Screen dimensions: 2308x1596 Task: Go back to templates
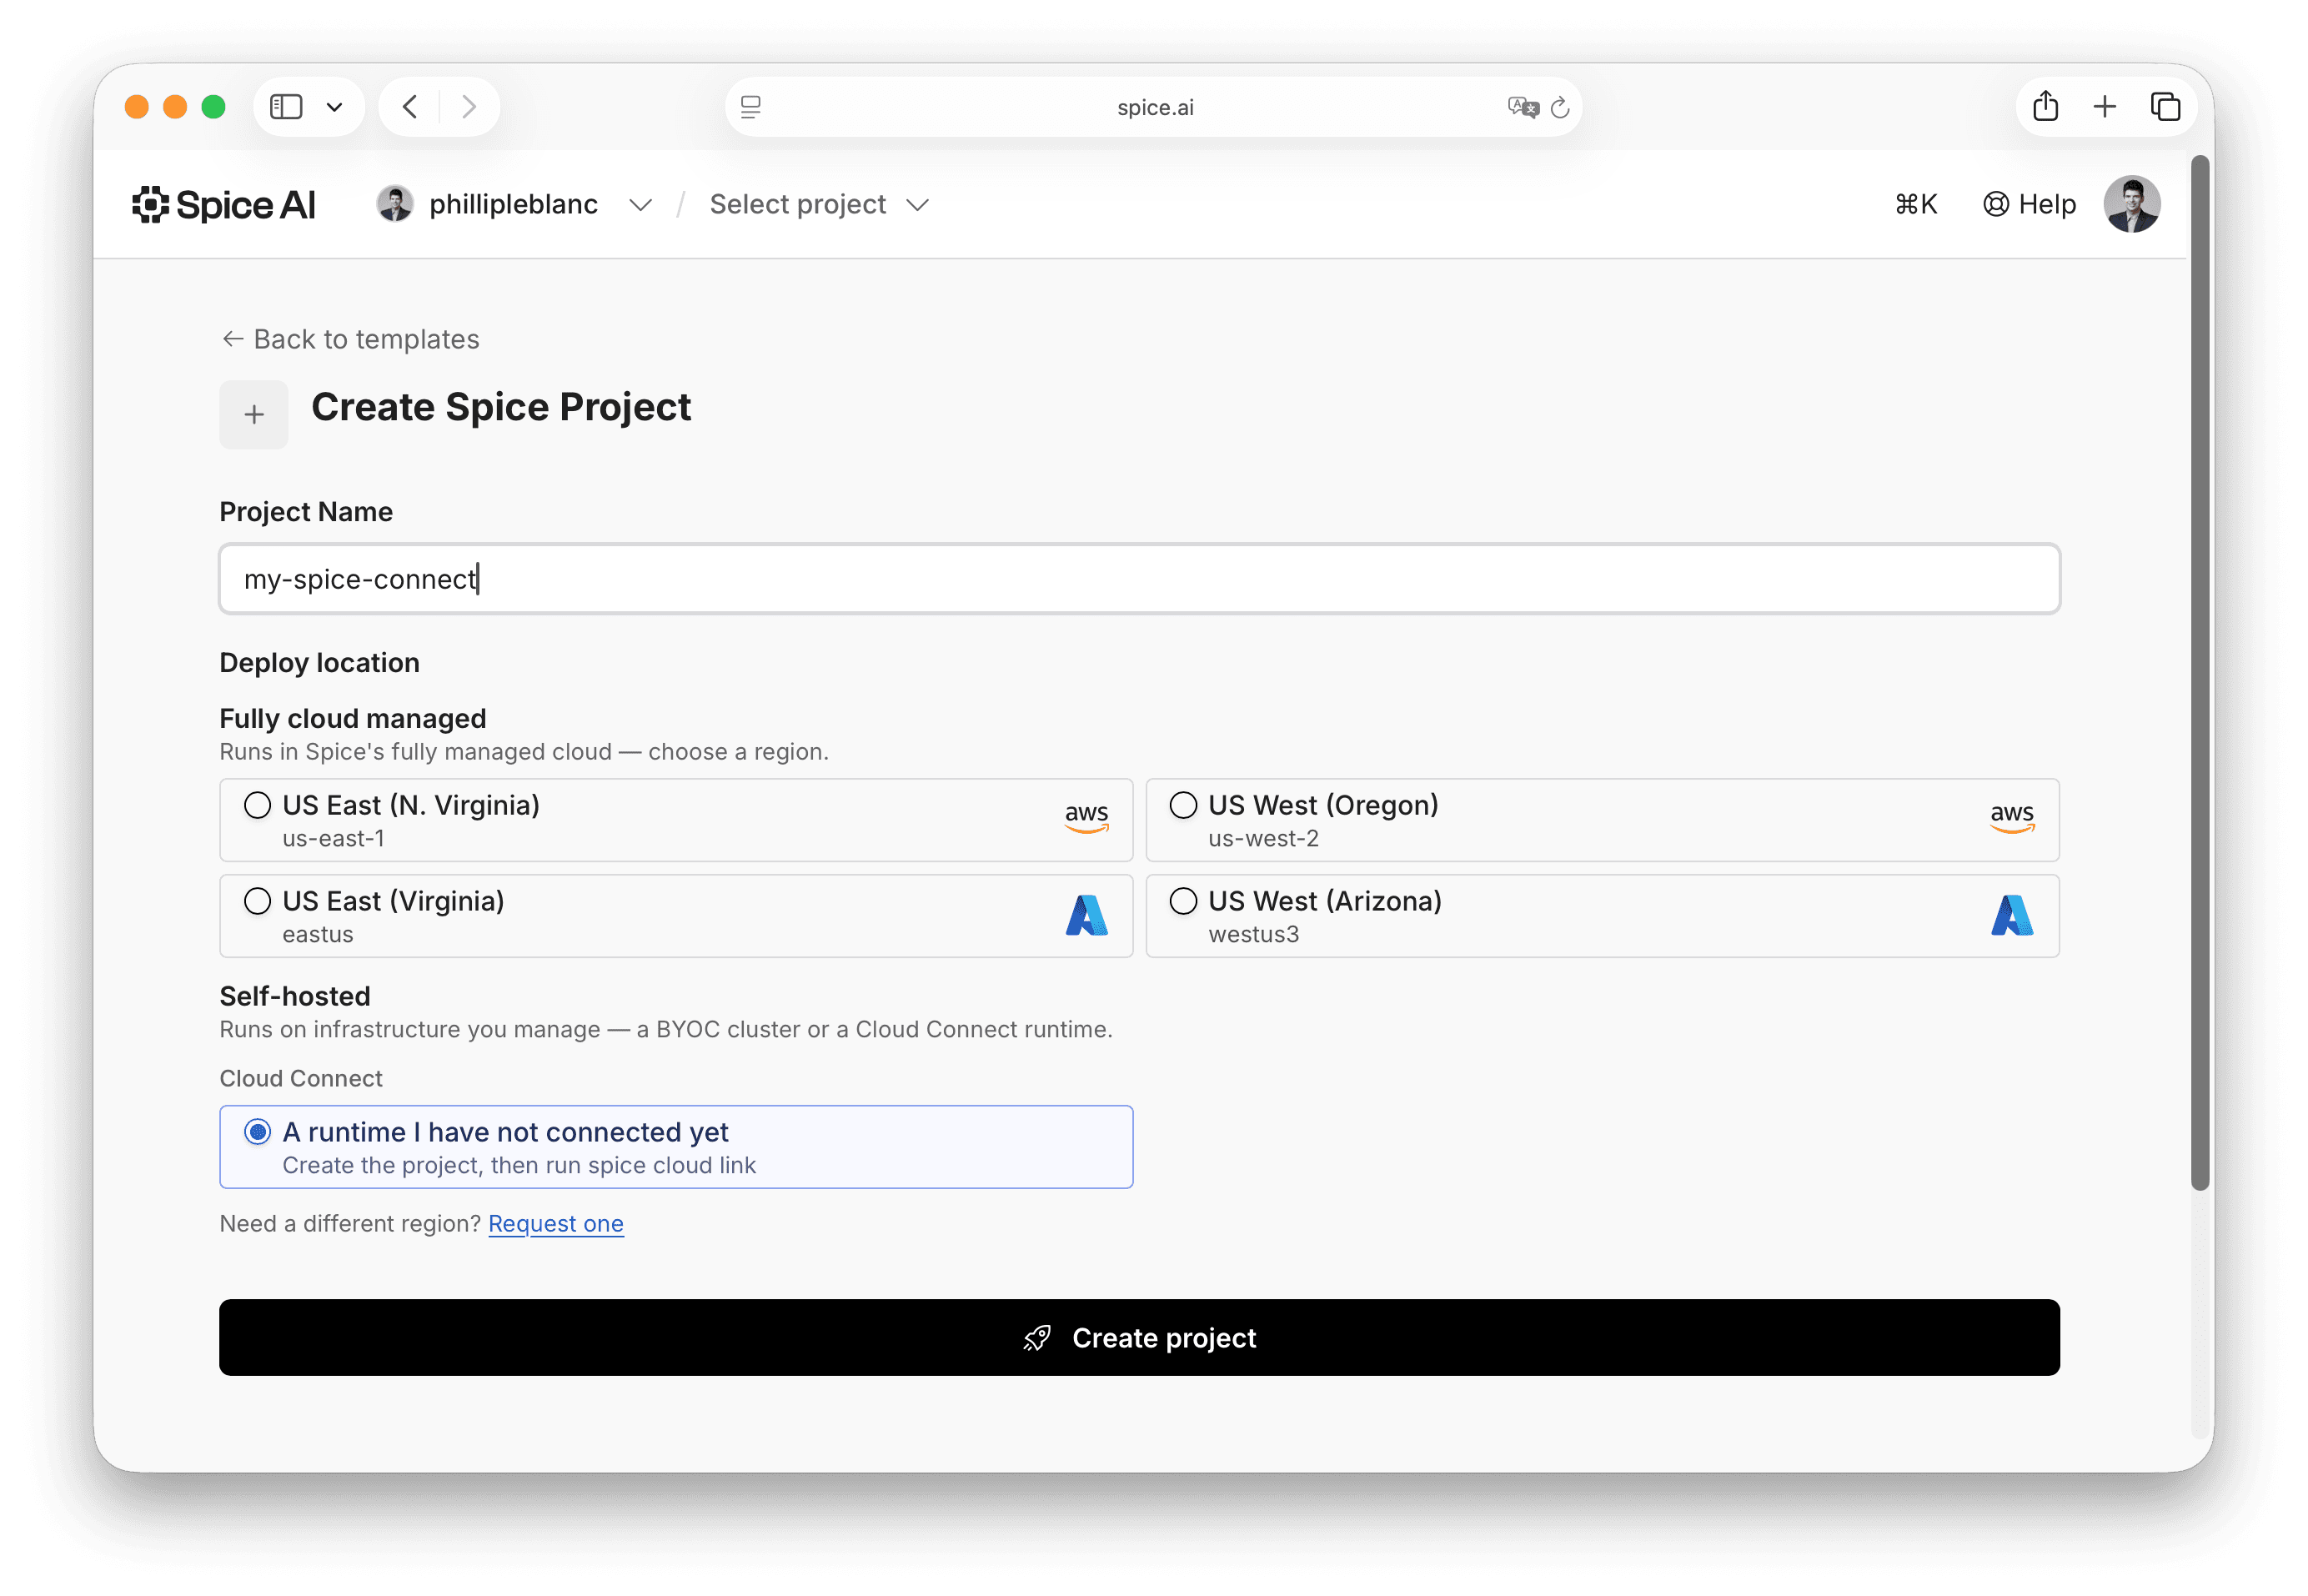coord(350,339)
